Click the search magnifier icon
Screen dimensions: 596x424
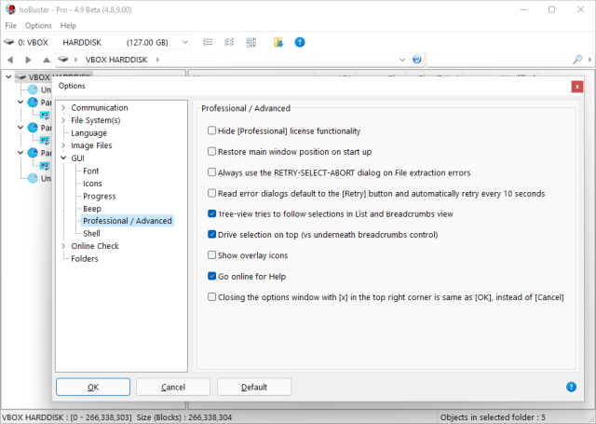577,60
